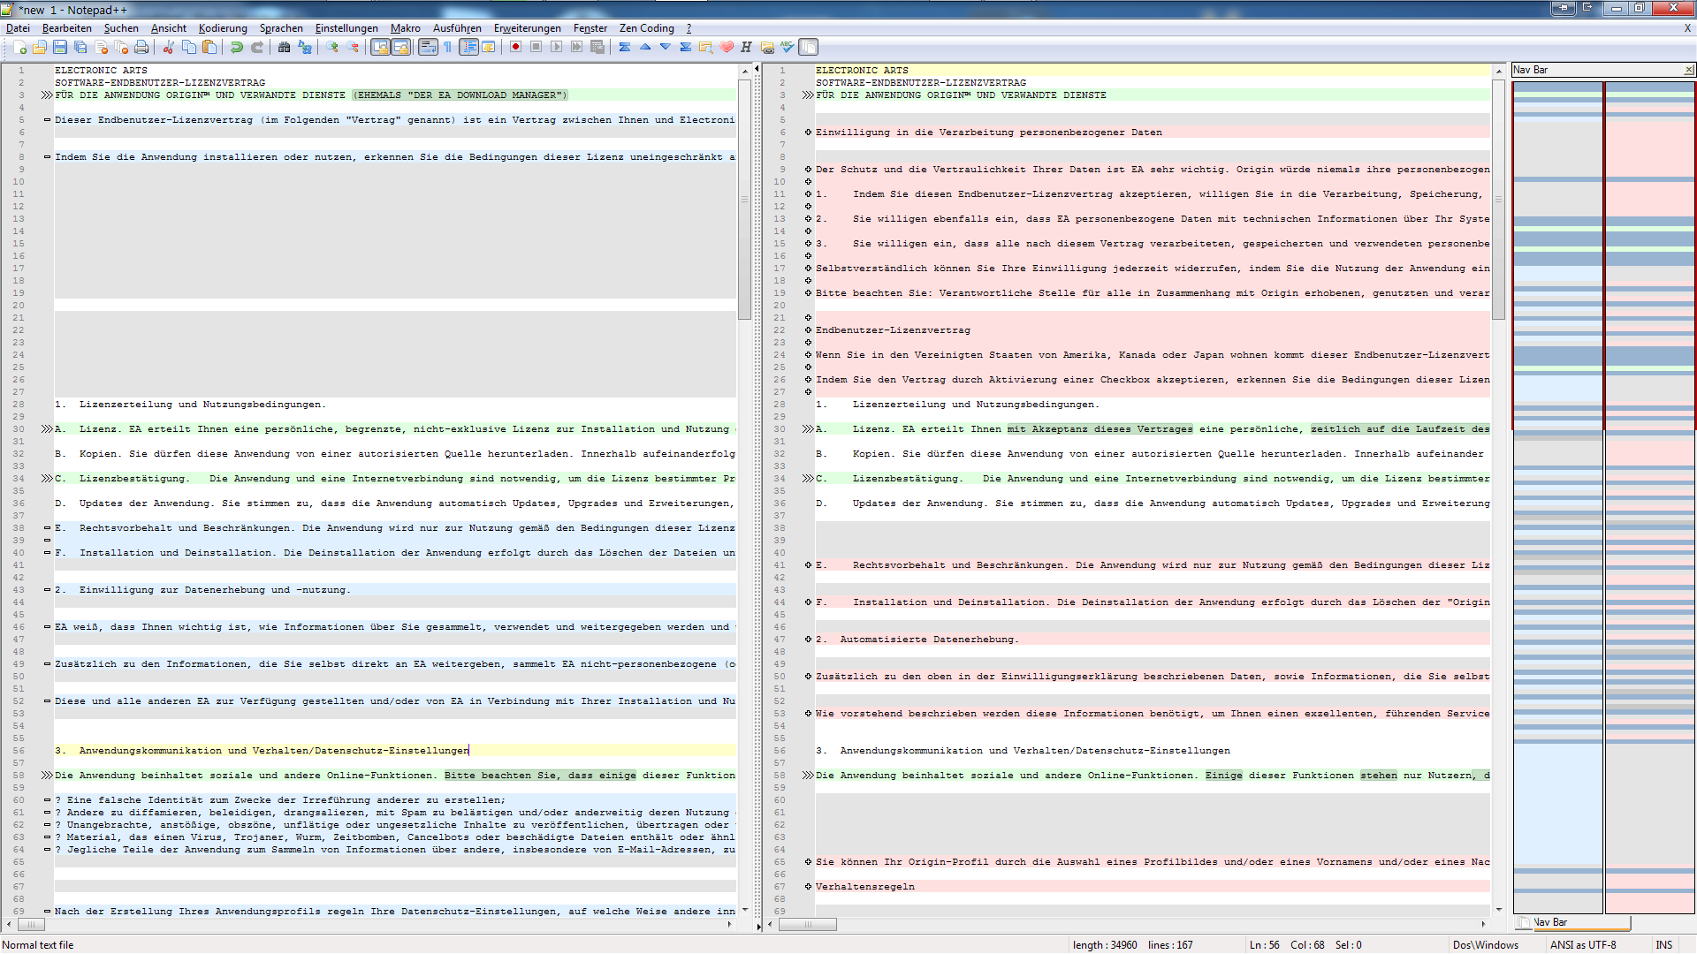Click the Print icon in toolbar
1697x954 pixels.
click(141, 48)
